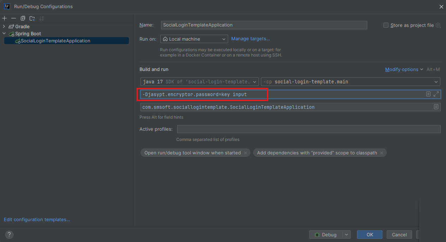Image resolution: width=446 pixels, height=242 pixels.
Task: Click the IntelliJ IDEA logo in title bar
Action: [7, 6]
